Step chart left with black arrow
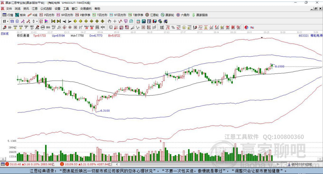The image size is (323, 174). 64,21
